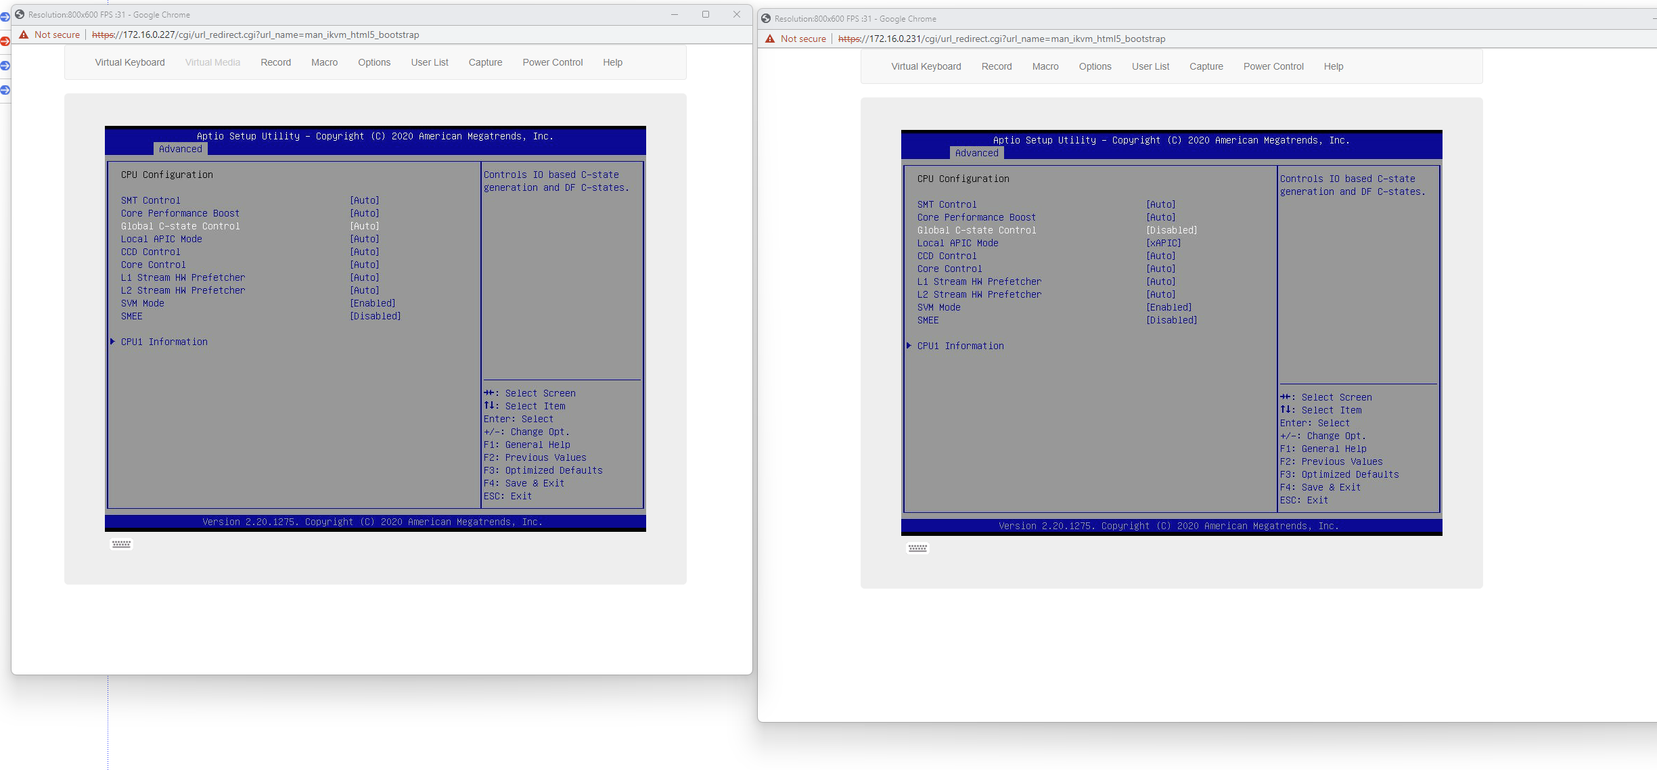Viewport: 1657px width, 770px height.
Task: Click SVM Mode setting in right BIOS
Action: (939, 307)
